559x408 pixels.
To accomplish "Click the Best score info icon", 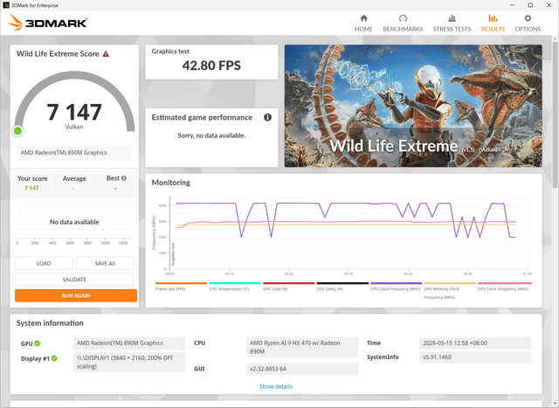I will (124, 178).
